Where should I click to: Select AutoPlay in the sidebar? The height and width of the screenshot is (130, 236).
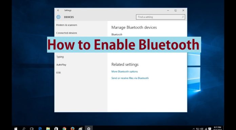[61, 64]
